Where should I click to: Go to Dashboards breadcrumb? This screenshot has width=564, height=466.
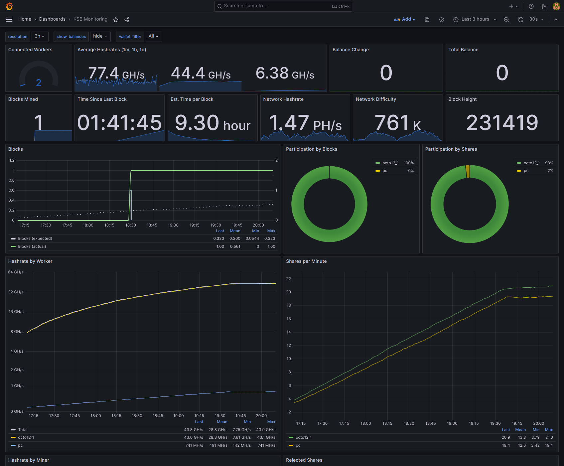[x=52, y=19]
